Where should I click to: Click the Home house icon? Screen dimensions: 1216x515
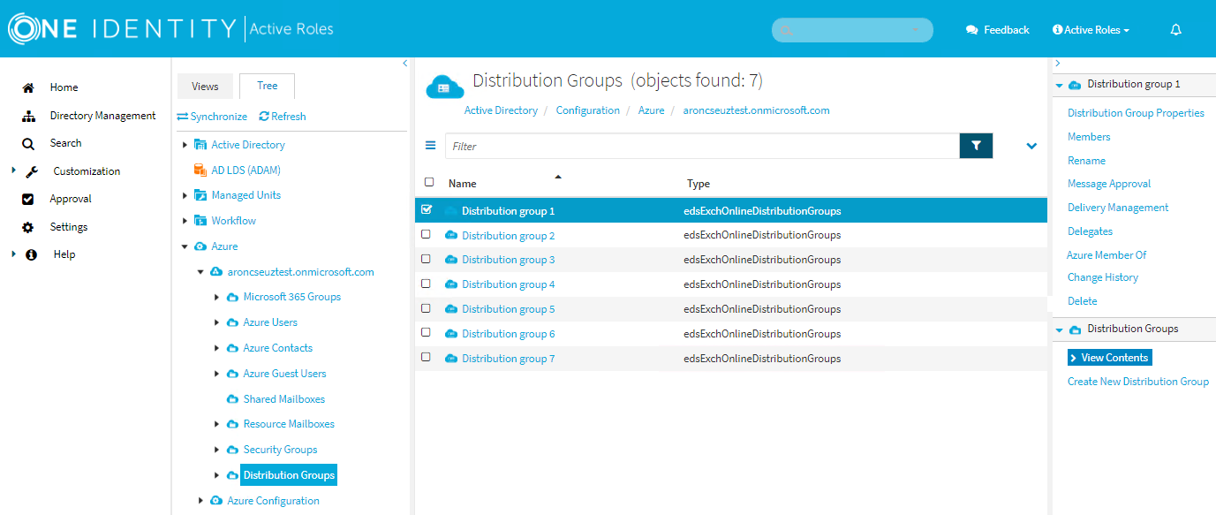pyautogui.click(x=28, y=87)
